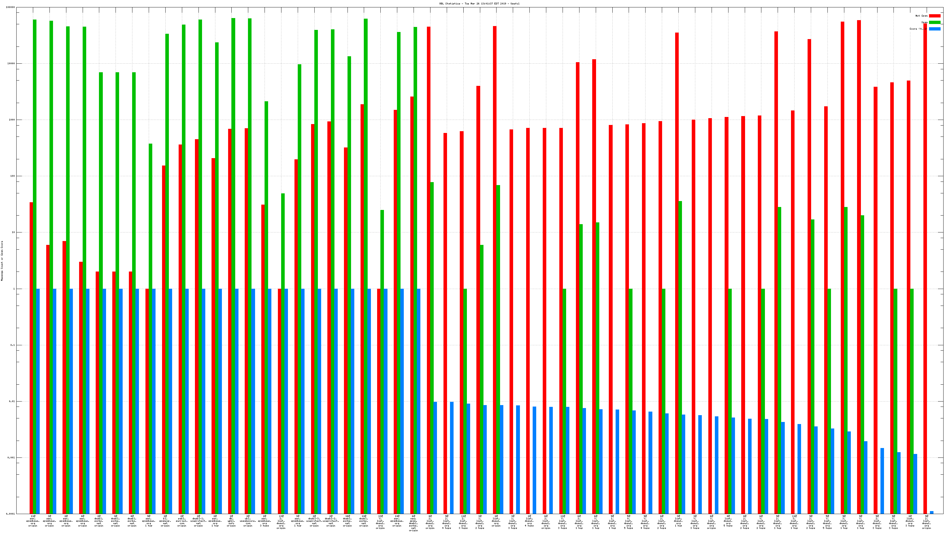Click the bl.spamcop.net x-axis label
This screenshot has height=533, width=948.
click(165, 521)
